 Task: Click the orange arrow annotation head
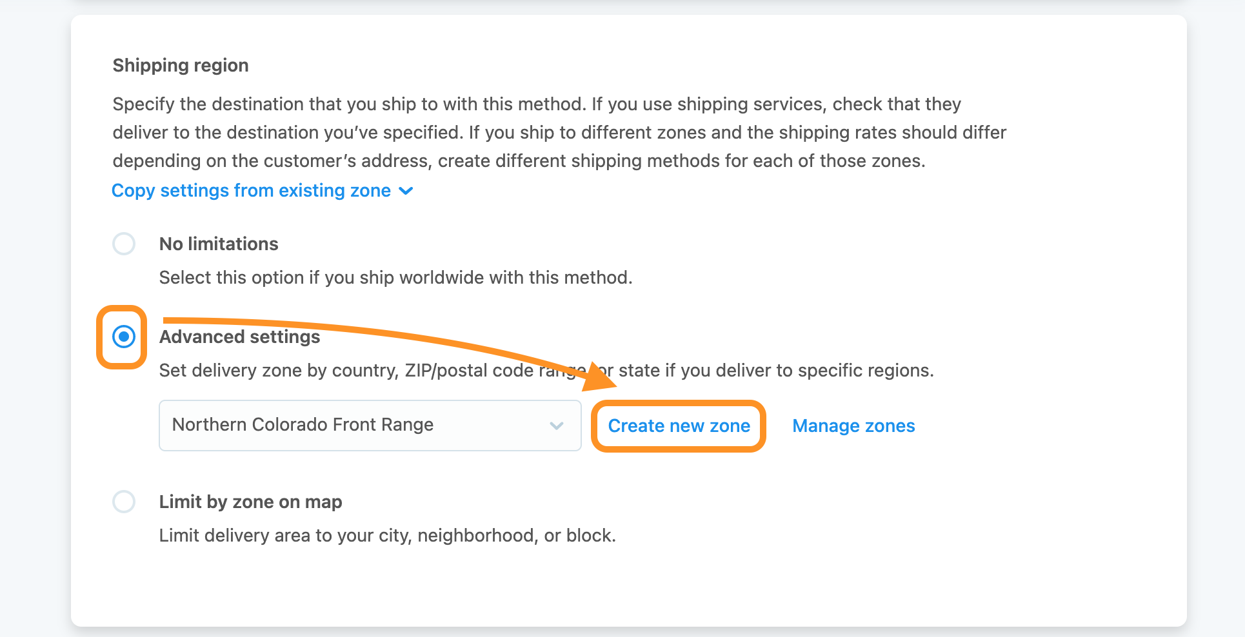(x=599, y=377)
